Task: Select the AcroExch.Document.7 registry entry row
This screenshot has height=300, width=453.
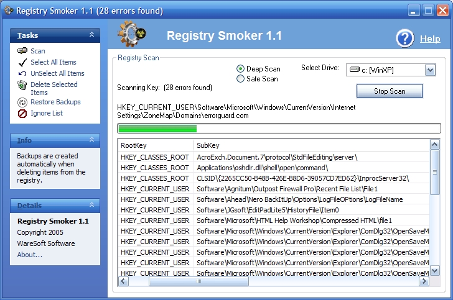Action: (x=274, y=157)
